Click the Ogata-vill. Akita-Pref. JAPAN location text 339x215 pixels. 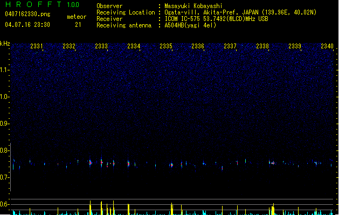tap(240, 12)
